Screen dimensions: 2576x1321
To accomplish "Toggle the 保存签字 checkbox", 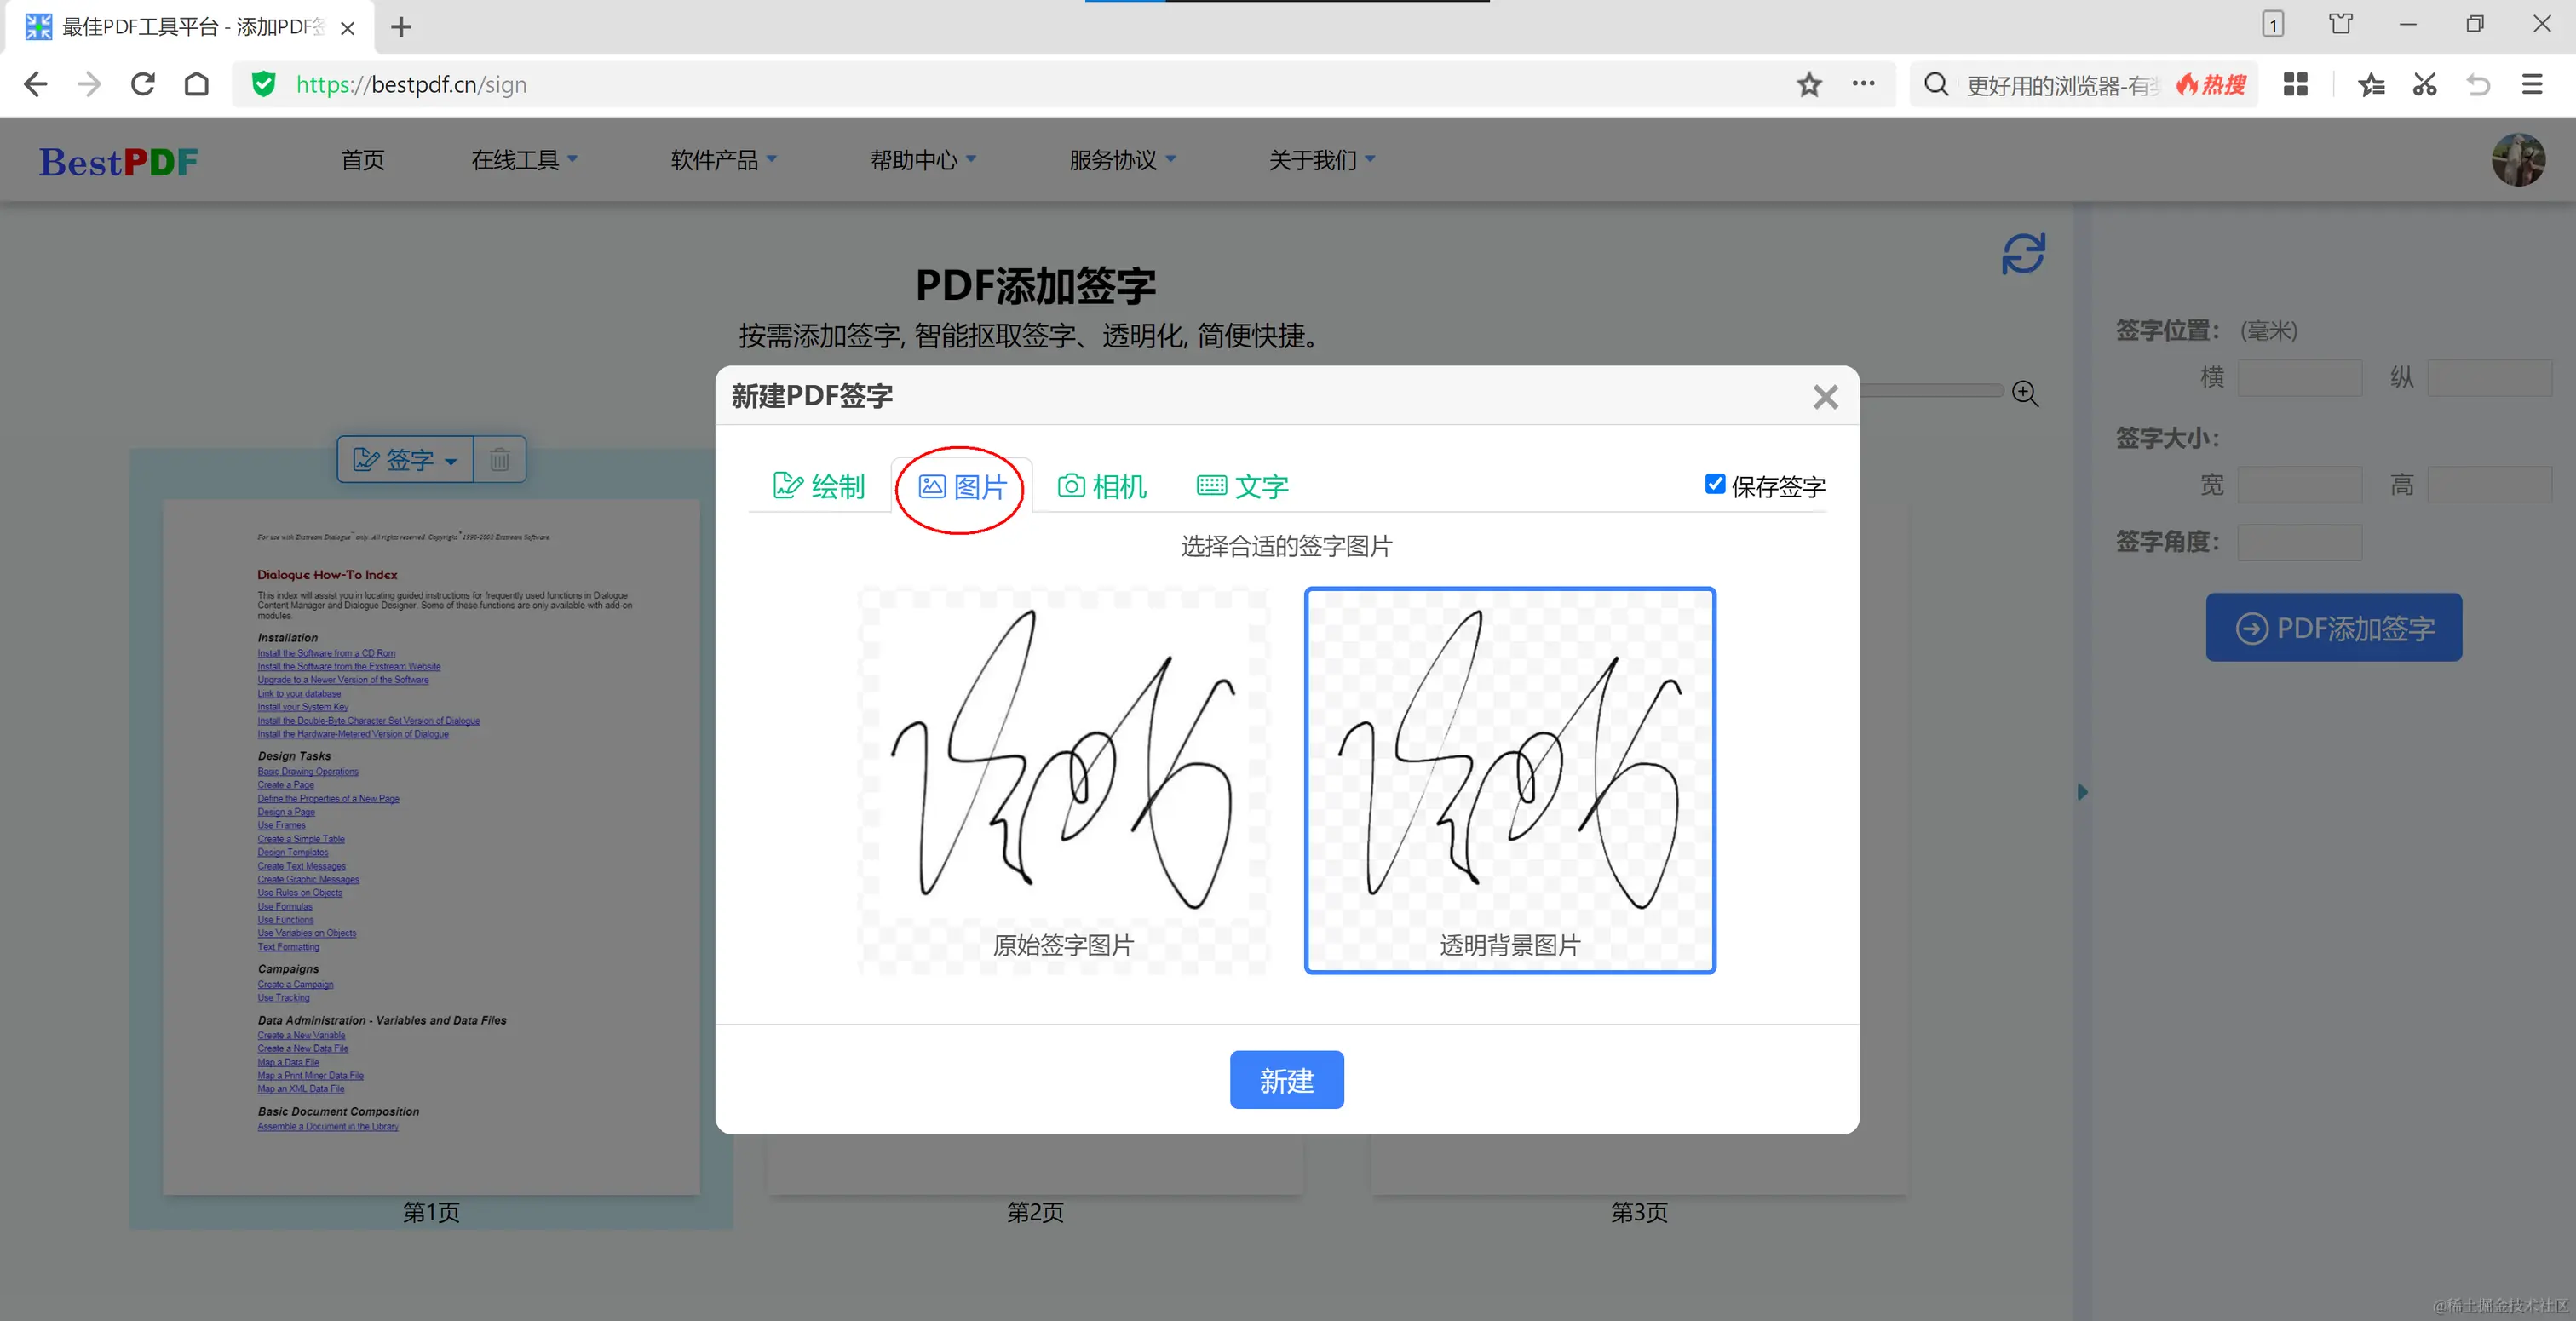I will [1714, 485].
